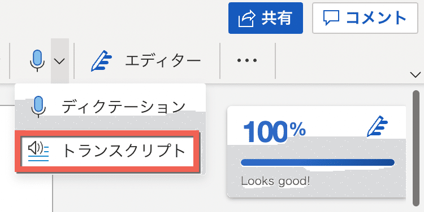Open the three-dots more options menu
Screen dimensions: 424x212
[247, 60]
